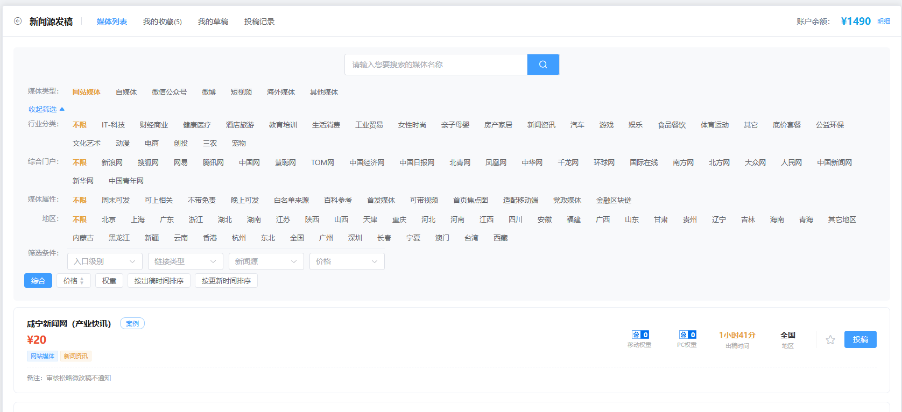
Task: Open the 投稿记录 tab
Action: (259, 22)
